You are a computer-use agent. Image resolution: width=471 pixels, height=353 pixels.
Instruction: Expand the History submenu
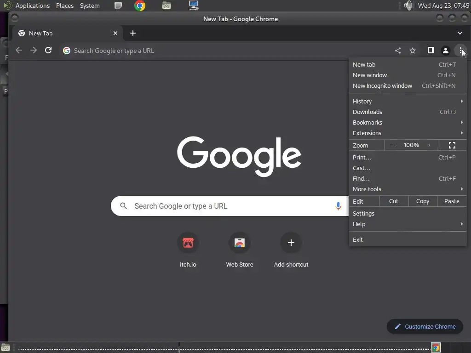pyautogui.click(x=408, y=101)
